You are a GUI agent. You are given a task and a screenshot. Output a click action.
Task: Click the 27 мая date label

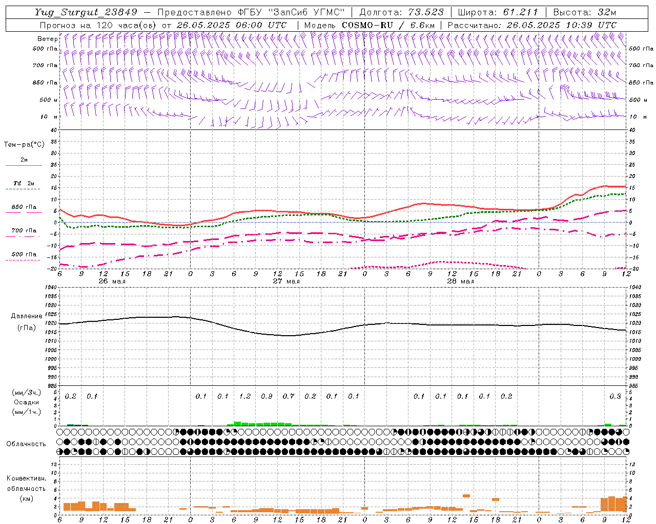point(286,281)
